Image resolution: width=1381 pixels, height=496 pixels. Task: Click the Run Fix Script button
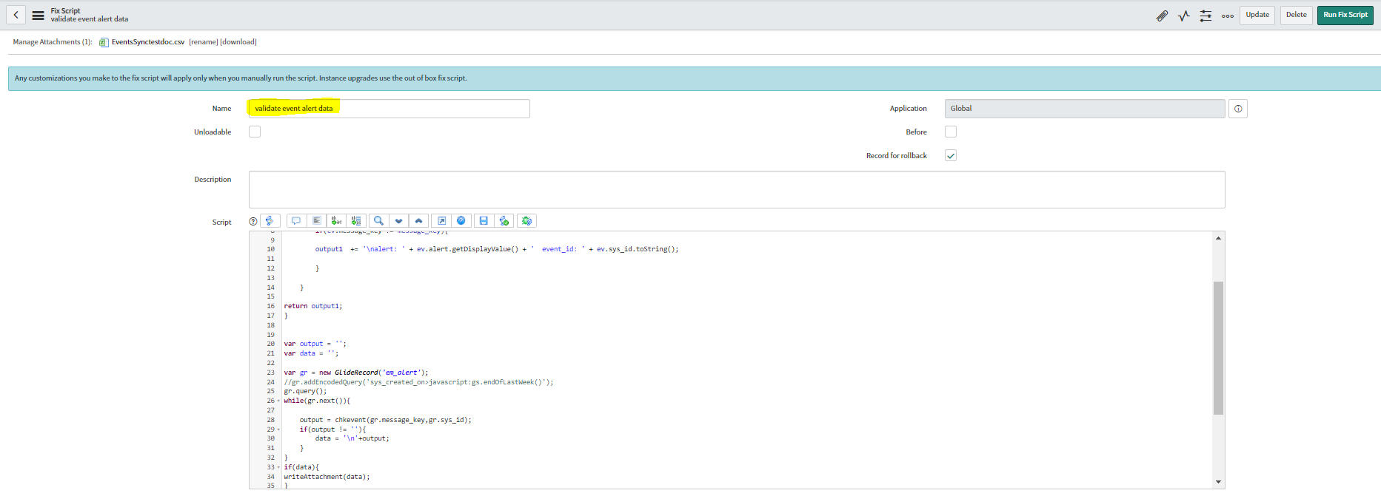click(1345, 15)
